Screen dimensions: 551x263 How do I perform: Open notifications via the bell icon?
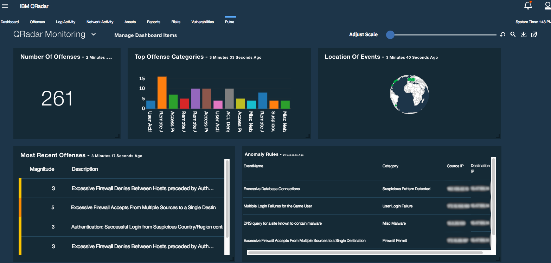click(527, 6)
